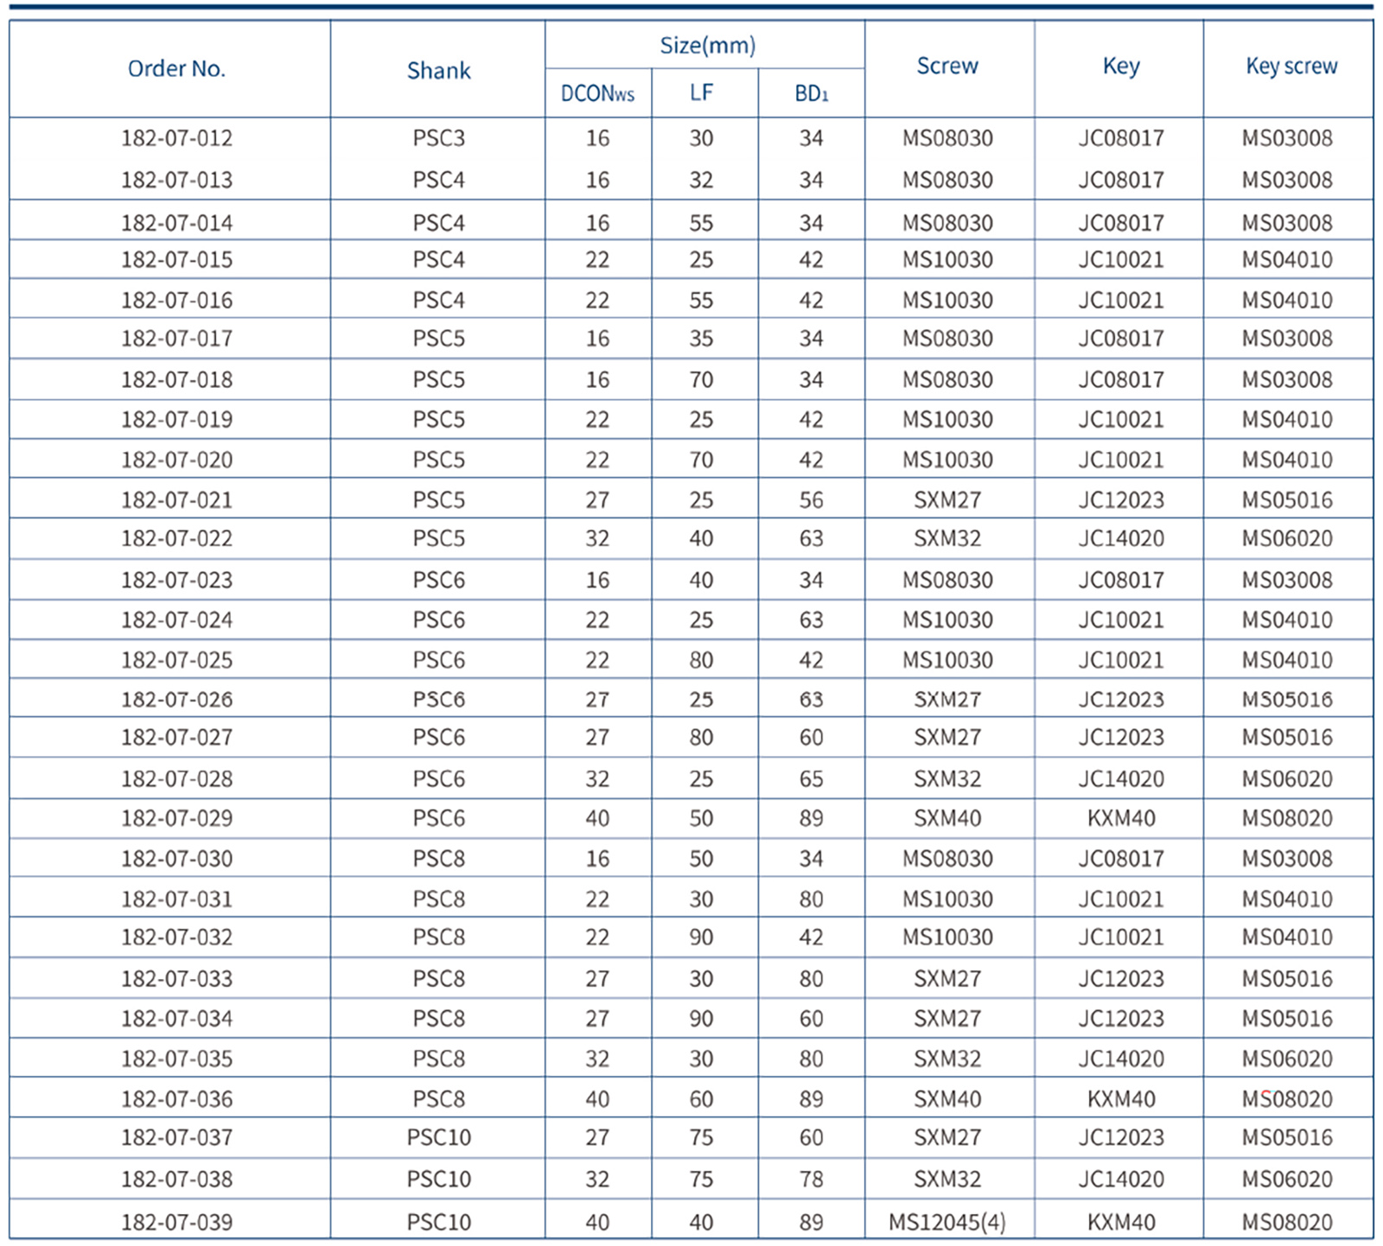Select order number 182-07-036
Viewport: 1383px width, 1246px height.
tap(176, 1099)
